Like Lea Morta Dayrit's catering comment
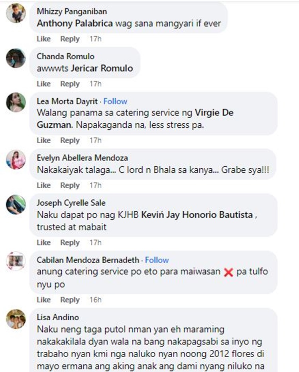Image resolution: width=299 pixels, height=372 pixels. (x=44, y=140)
